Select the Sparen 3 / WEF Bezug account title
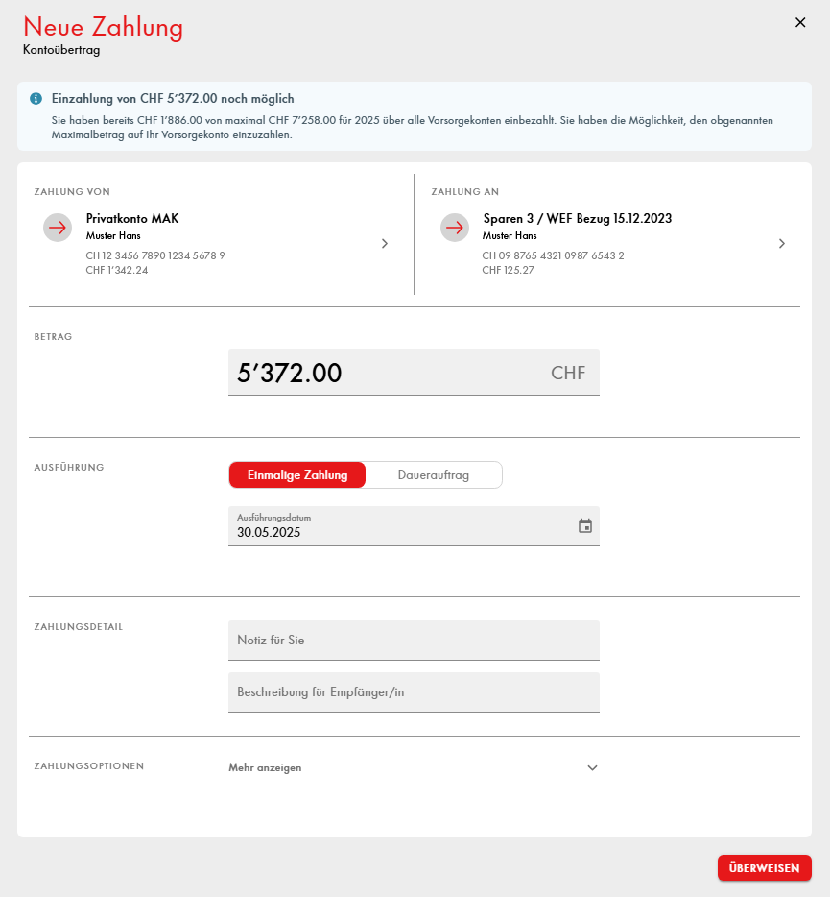 tap(578, 219)
